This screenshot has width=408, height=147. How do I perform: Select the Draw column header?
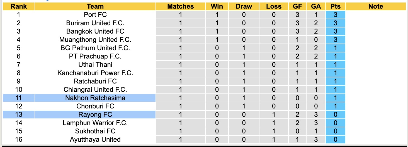pyautogui.click(x=244, y=6)
